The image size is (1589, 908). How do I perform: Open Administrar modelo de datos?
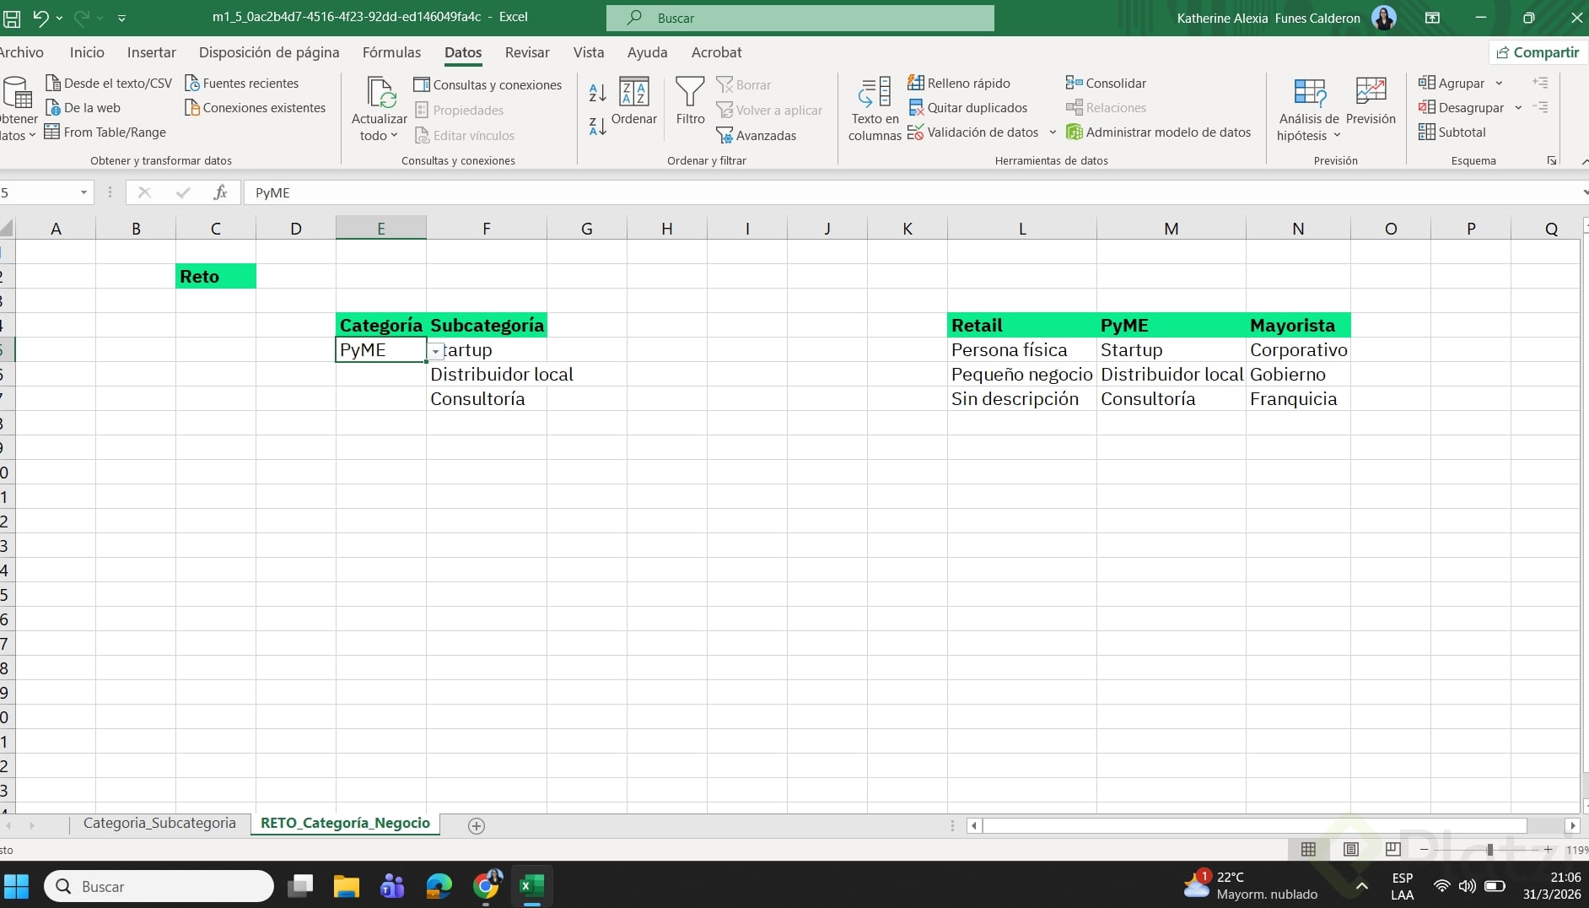pyautogui.click(x=1159, y=132)
